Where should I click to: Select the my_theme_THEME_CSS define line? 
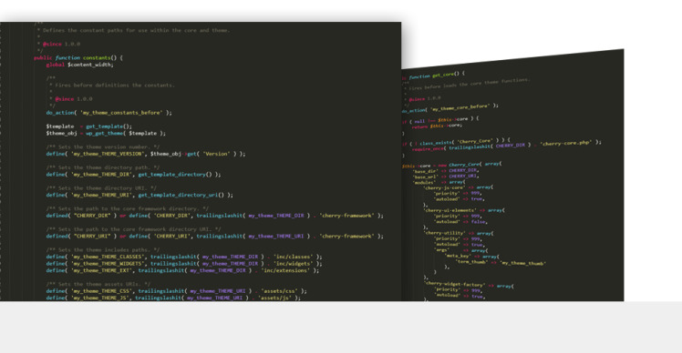pos(176,291)
